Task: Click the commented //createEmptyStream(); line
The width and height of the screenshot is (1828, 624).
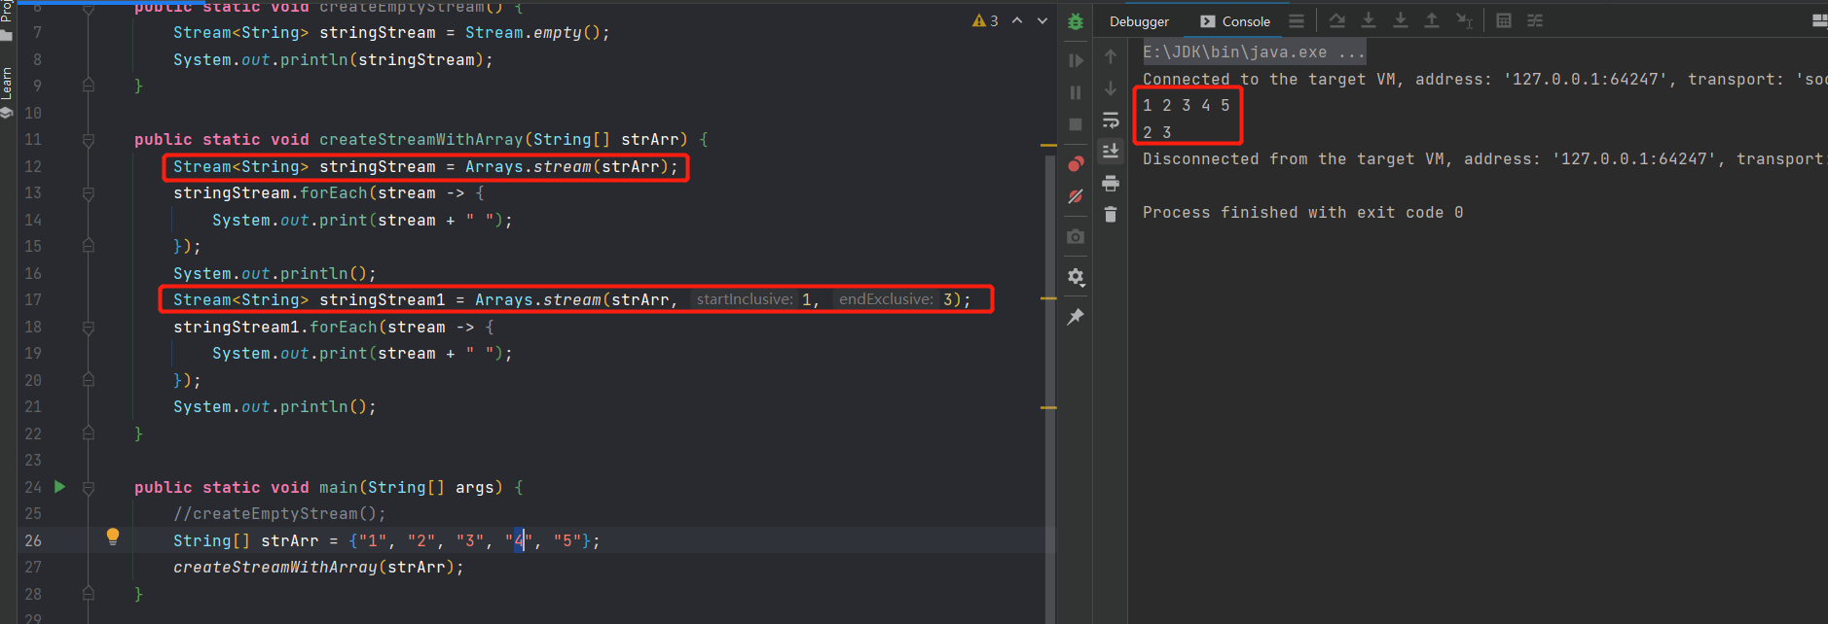Action: pos(279,513)
